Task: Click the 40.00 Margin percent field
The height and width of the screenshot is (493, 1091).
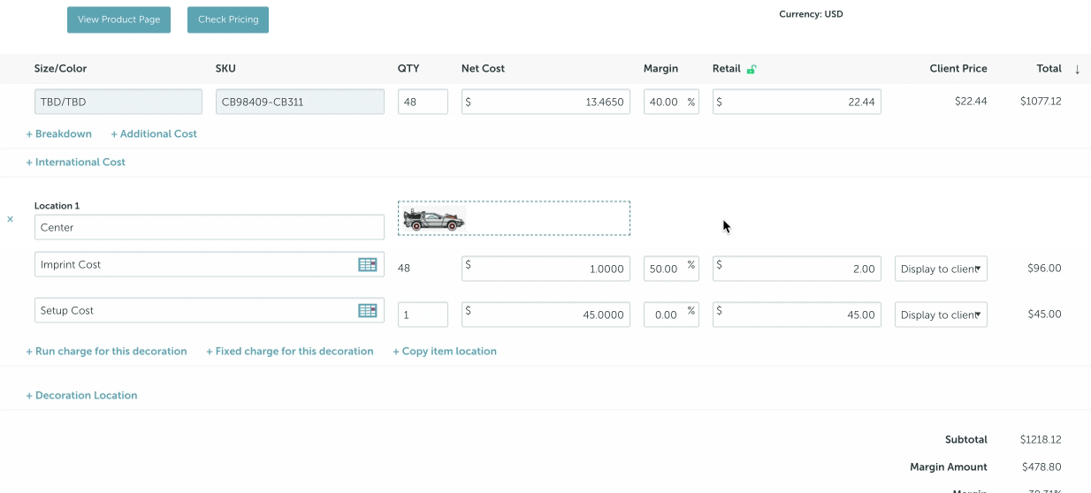Action: click(x=663, y=102)
